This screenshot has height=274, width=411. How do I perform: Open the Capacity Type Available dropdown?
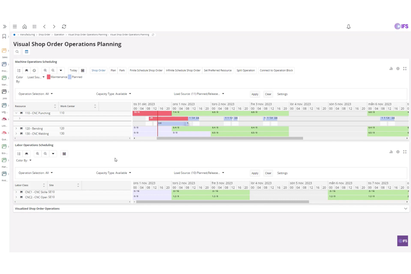pos(130,94)
